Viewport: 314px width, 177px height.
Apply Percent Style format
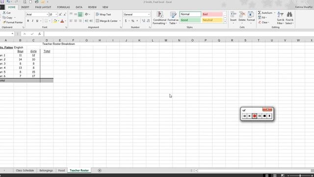pyautogui.click(x=133, y=21)
